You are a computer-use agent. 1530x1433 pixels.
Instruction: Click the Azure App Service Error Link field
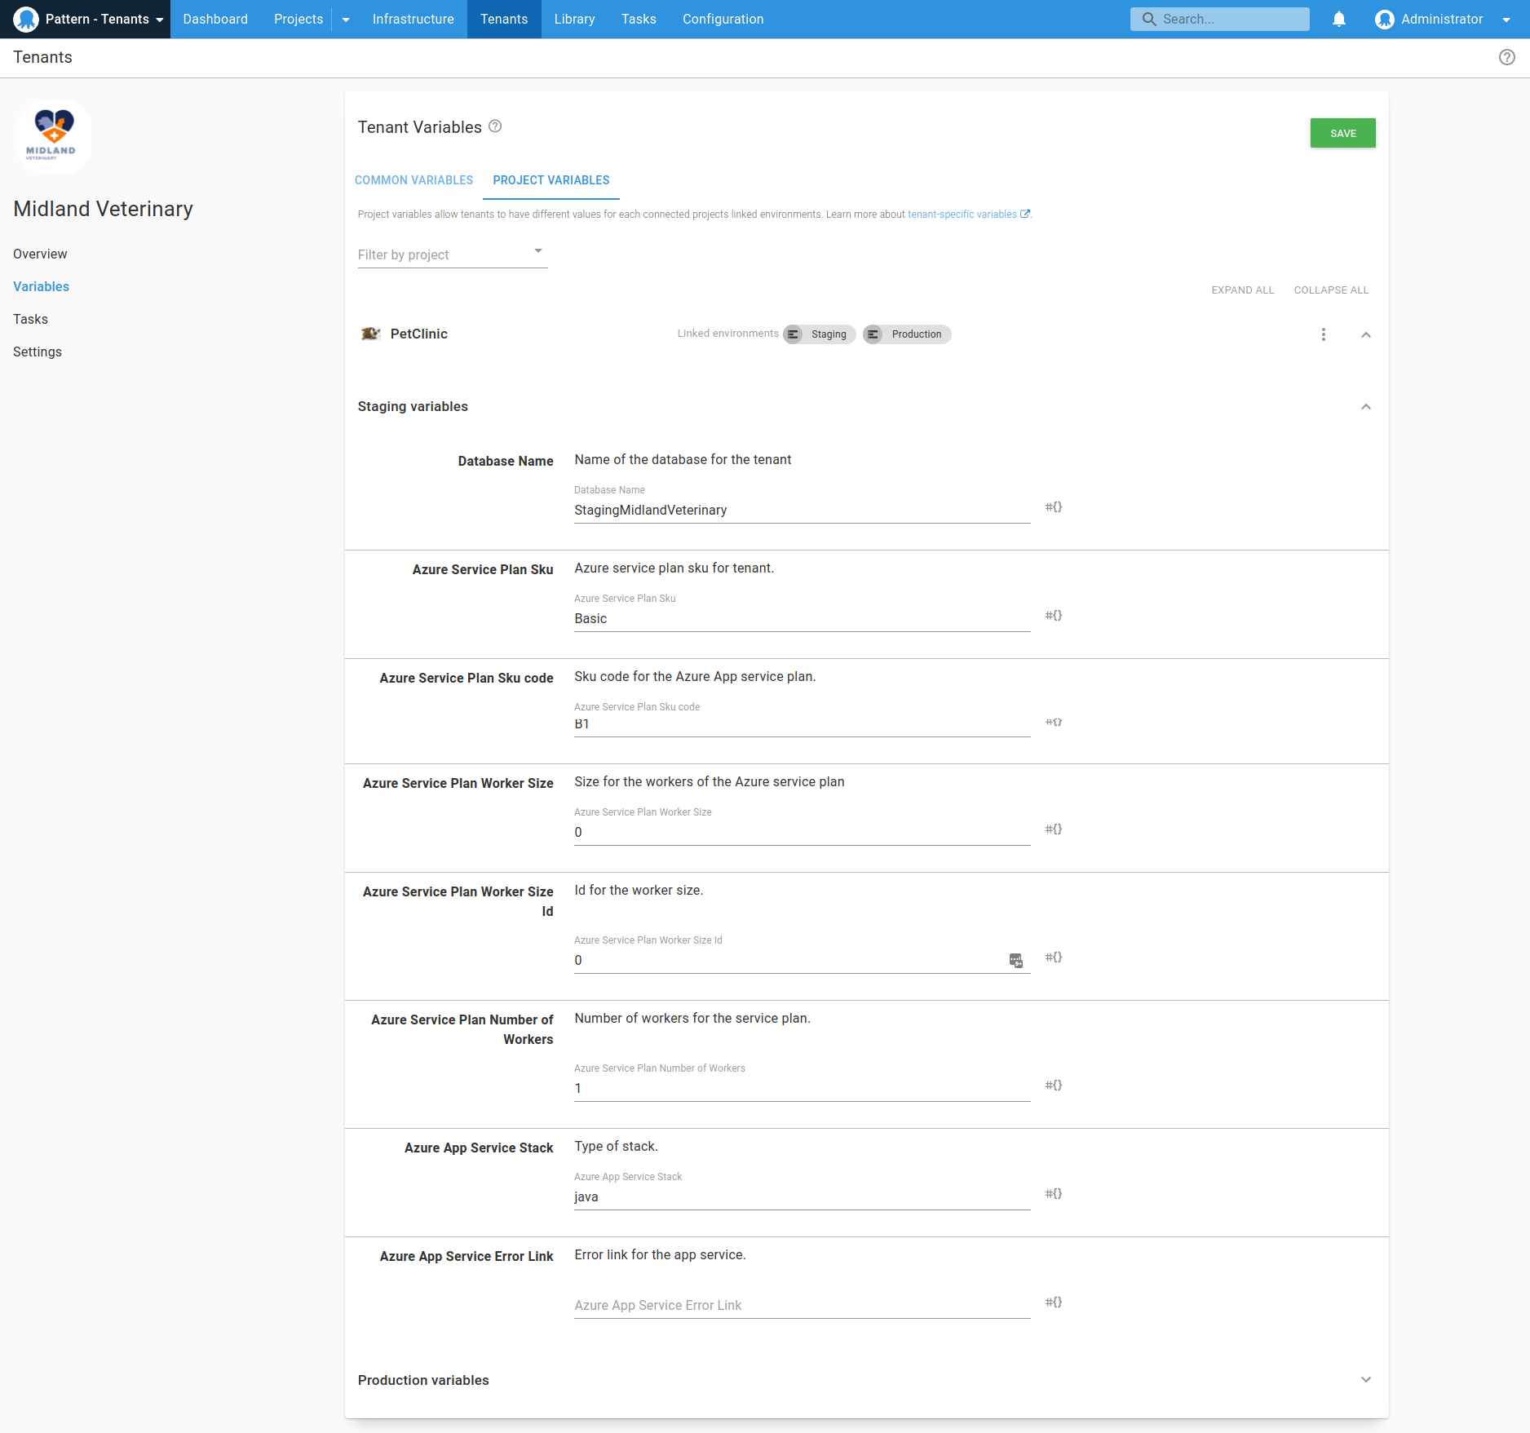point(801,1305)
